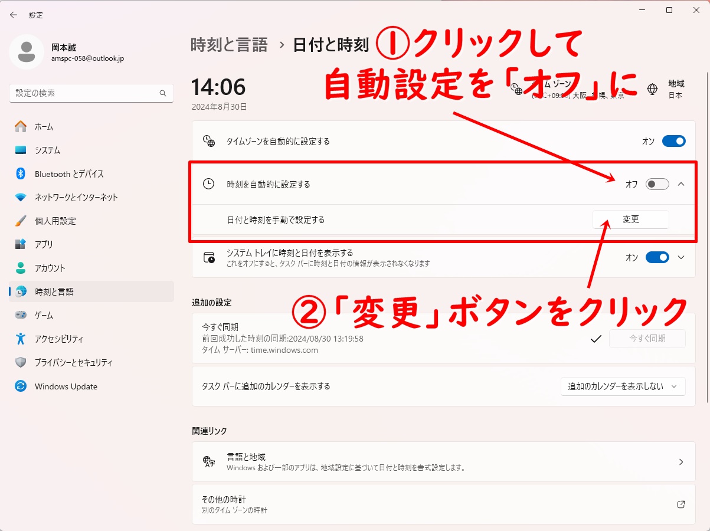This screenshot has height=531, width=710.
Task: Open the additional calendars dropdown
Action: coord(623,386)
